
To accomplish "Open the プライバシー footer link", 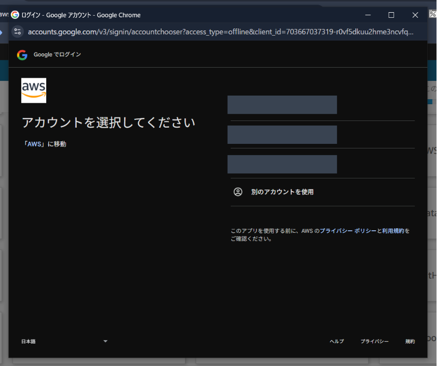I will [374, 341].
